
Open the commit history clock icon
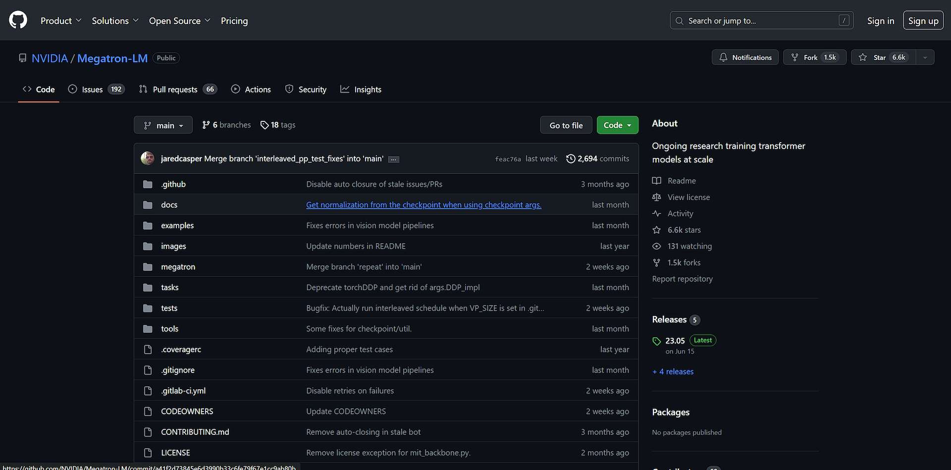571,158
